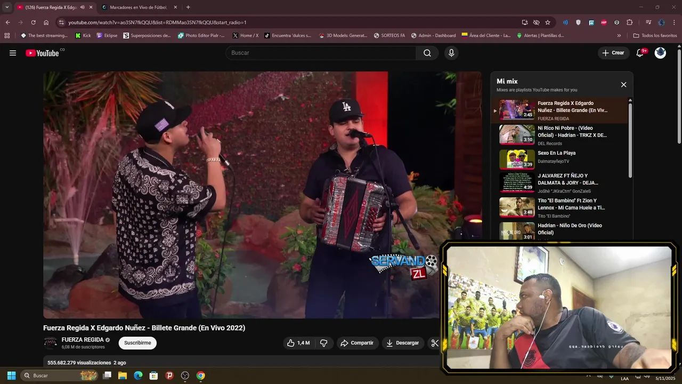Bookmark this page with the star
Viewport: 682px width, 384px height.
tap(548, 22)
